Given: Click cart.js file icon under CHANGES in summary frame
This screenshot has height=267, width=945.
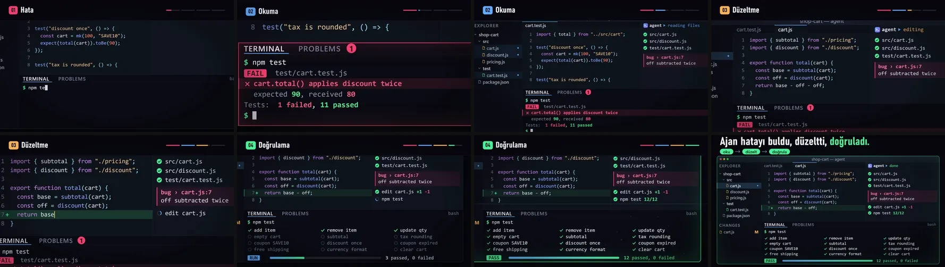Looking at the screenshot, I should [x=722, y=232].
